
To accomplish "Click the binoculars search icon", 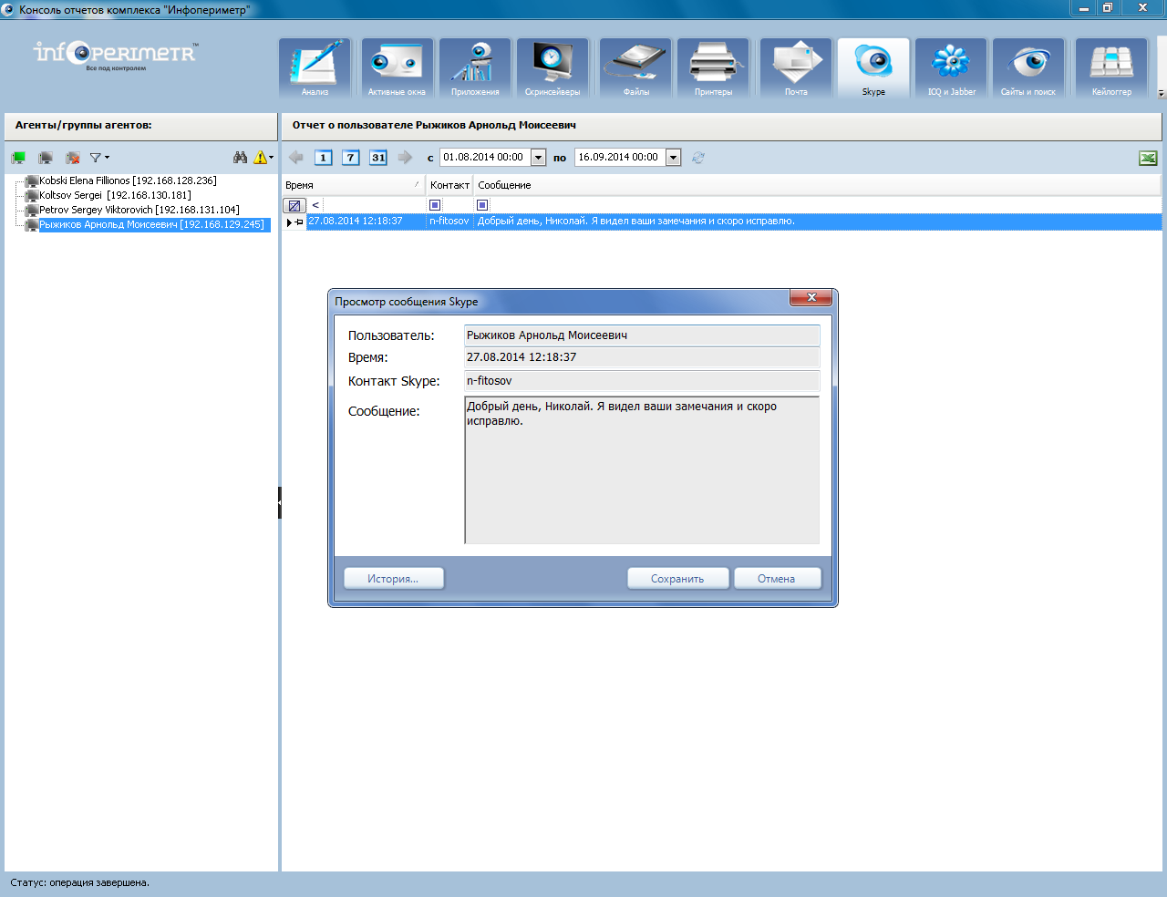I will pos(240,158).
